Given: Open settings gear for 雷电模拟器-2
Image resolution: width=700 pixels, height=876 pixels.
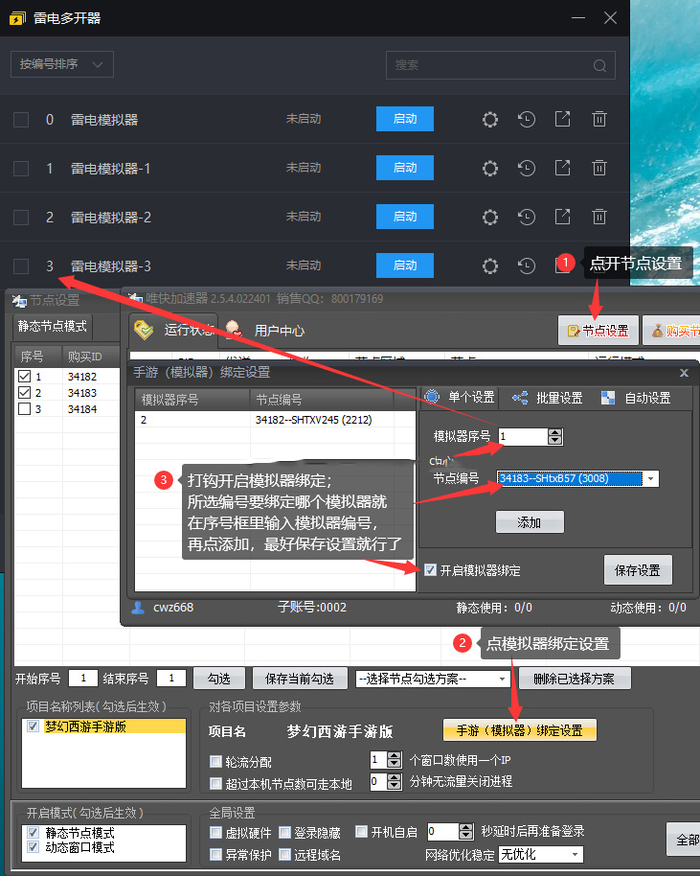Looking at the screenshot, I should [x=489, y=217].
